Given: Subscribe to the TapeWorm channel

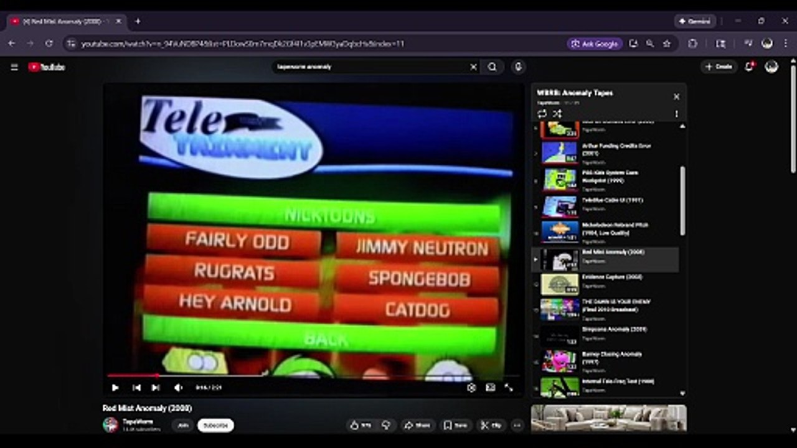Looking at the screenshot, I should (x=215, y=426).
